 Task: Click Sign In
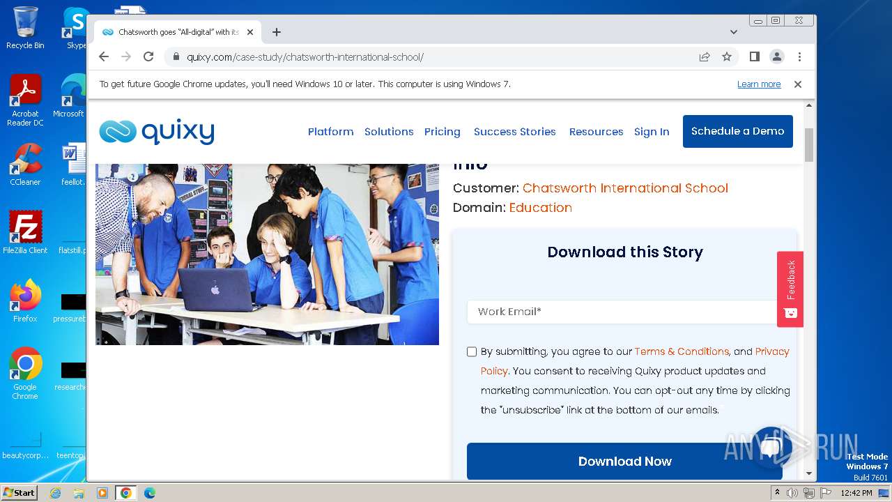652,132
